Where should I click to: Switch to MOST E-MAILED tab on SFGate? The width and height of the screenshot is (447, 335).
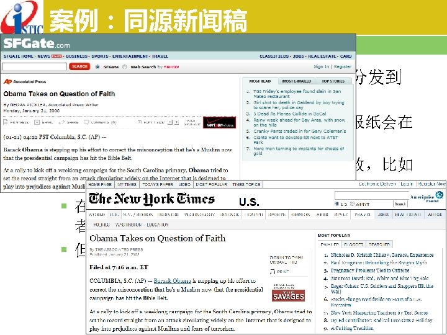(x=297, y=81)
